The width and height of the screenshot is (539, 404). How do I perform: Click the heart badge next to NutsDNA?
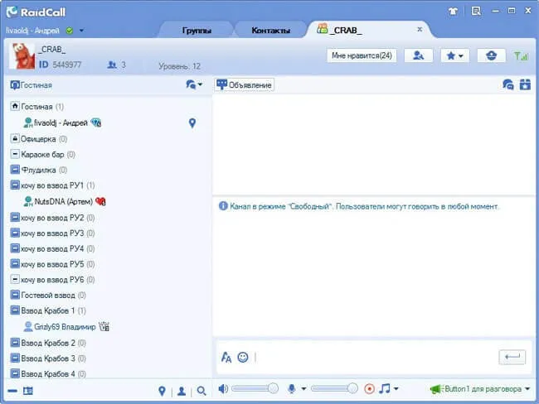pyautogui.click(x=100, y=201)
